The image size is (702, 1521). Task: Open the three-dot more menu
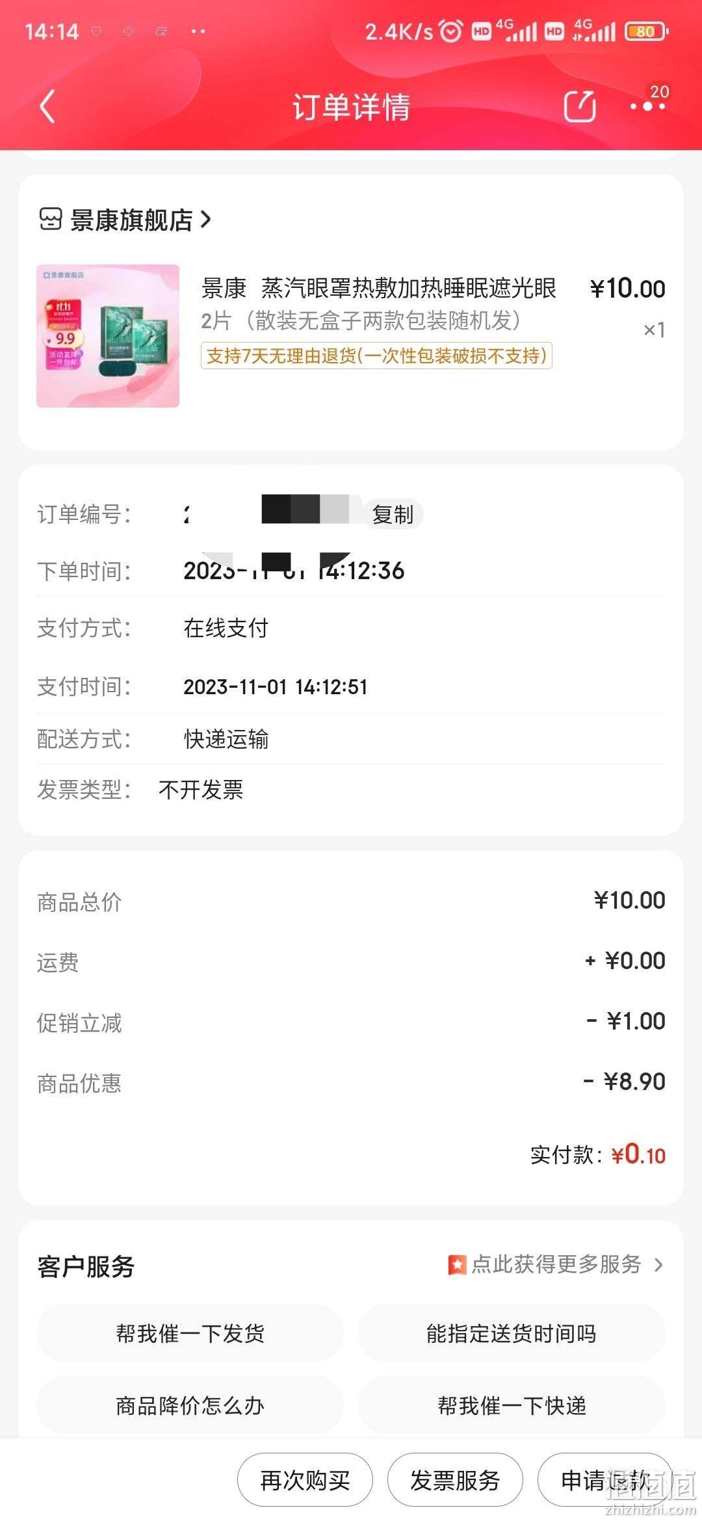648,106
